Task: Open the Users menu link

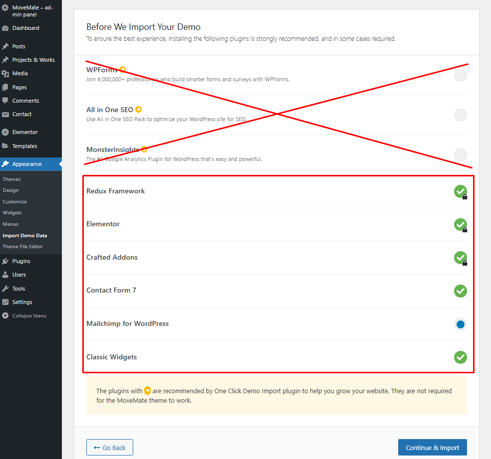Action: 19,275
